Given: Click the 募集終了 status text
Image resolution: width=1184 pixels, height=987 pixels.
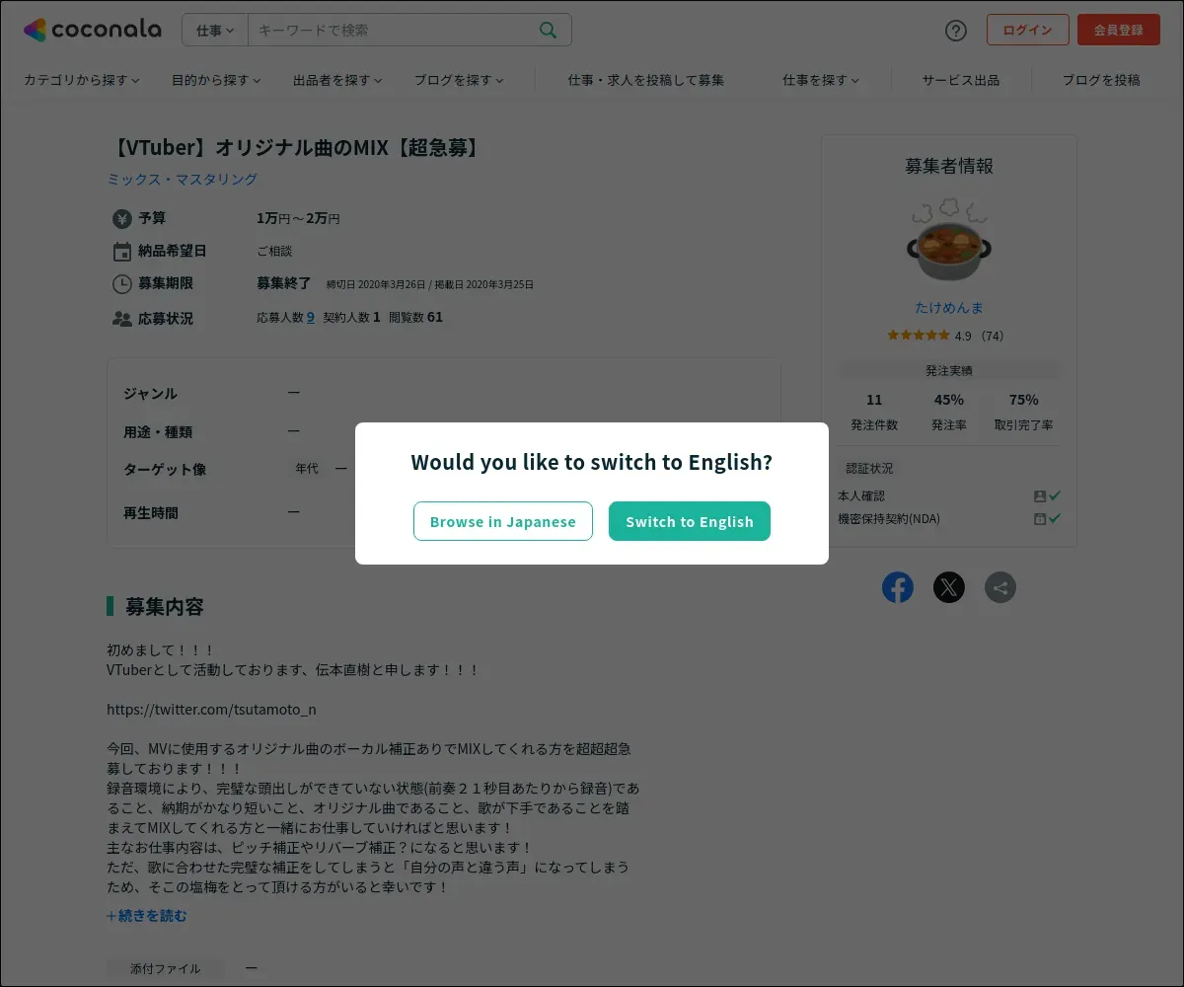Looking at the screenshot, I should coord(284,283).
